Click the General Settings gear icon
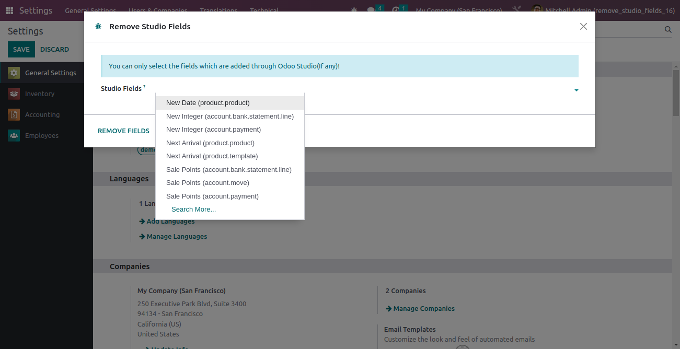Screen dimensions: 680x349 pyautogui.click(x=14, y=73)
